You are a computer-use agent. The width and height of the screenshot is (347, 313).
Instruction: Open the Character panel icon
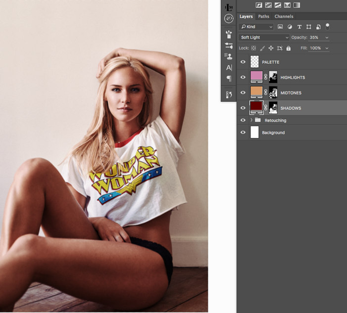(x=229, y=67)
